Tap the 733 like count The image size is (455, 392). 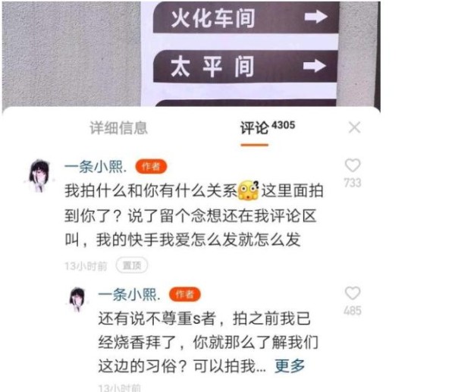(x=353, y=183)
